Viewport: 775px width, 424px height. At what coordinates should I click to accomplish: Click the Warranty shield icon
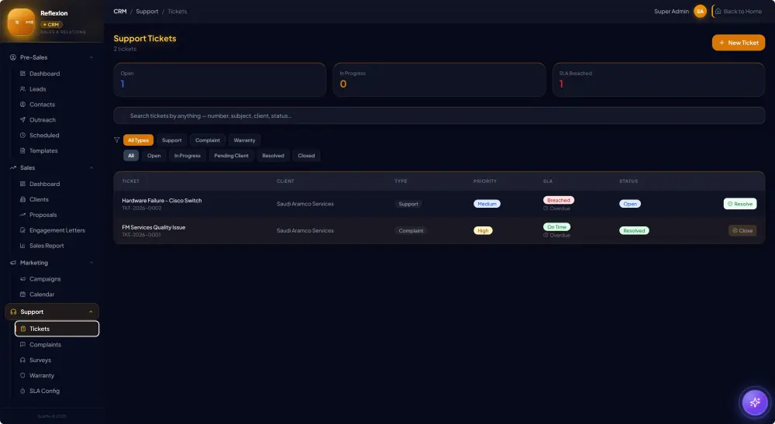(22, 376)
